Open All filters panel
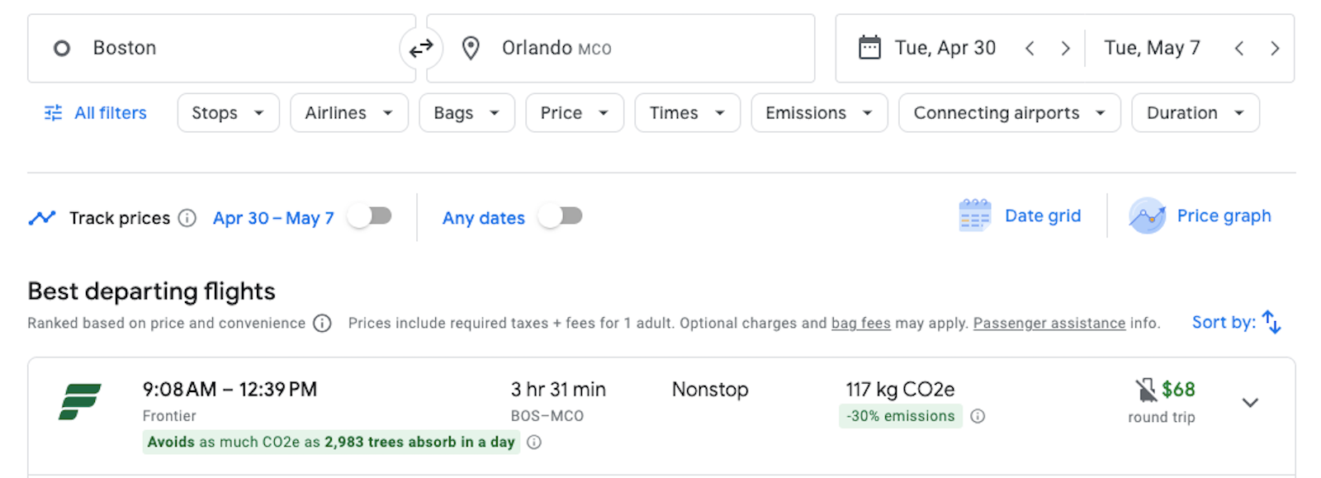This screenshot has height=478, width=1321. click(96, 113)
